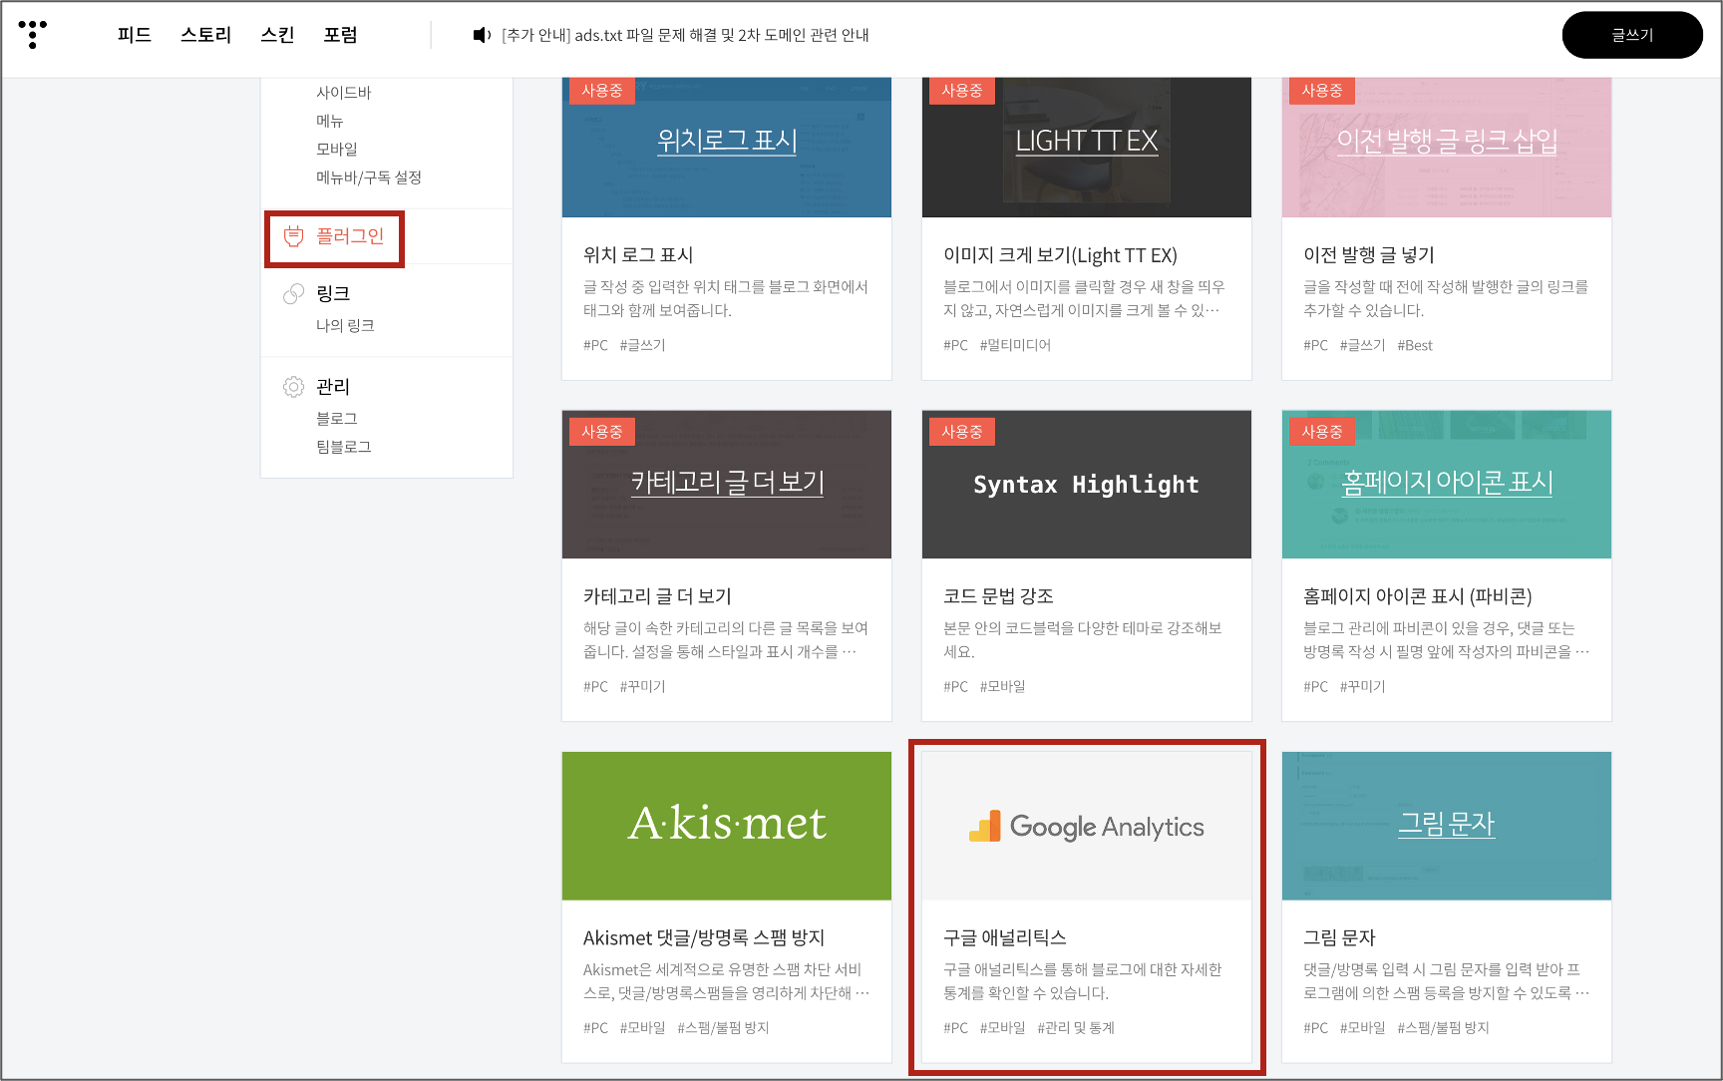The width and height of the screenshot is (1723, 1081).
Task: Open the Syntax Highlight plugin thumbnail
Action: point(1087,485)
